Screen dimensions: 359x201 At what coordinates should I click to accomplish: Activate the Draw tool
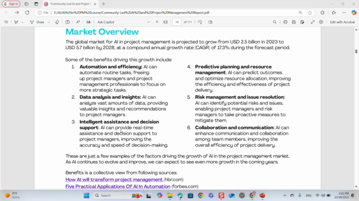tap(38, 22)
